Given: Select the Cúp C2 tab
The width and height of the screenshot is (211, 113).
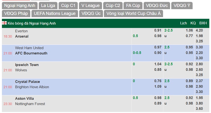Looking at the screenshot, I should point(113,6).
